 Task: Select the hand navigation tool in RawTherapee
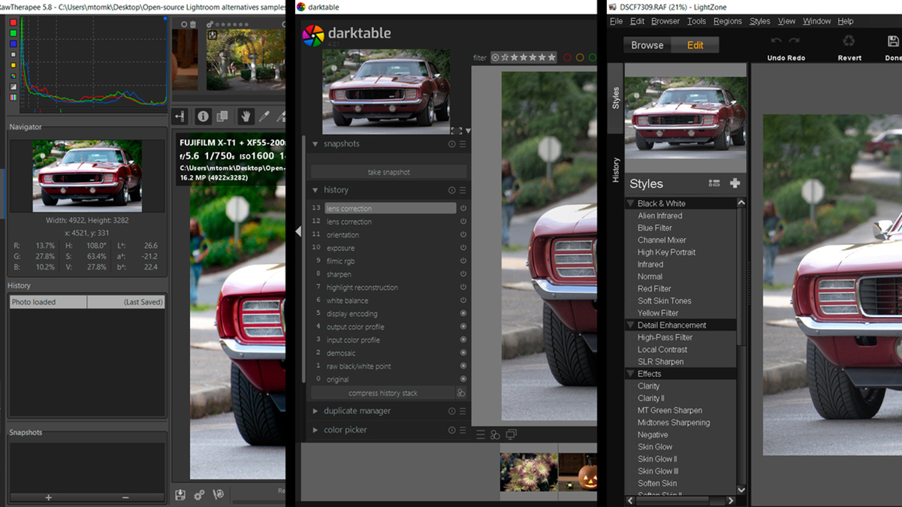click(245, 116)
